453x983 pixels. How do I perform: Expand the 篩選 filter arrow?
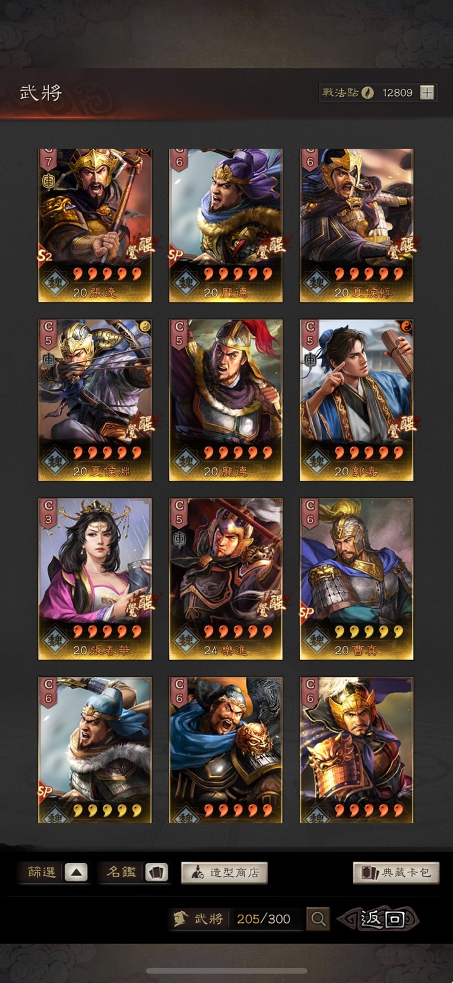pos(76,872)
